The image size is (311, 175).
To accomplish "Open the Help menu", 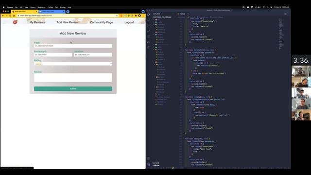I will pos(69,7).
